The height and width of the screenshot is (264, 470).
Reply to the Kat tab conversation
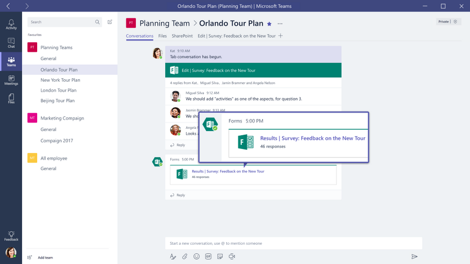point(178,145)
